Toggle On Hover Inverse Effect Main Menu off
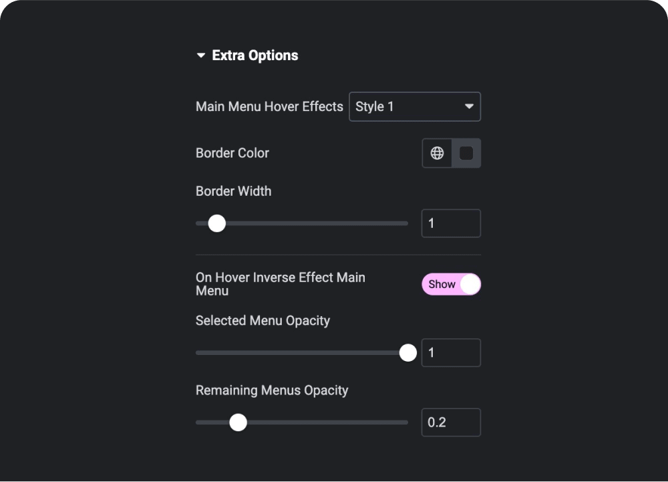668x482 pixels. click(x=452, y=284)
